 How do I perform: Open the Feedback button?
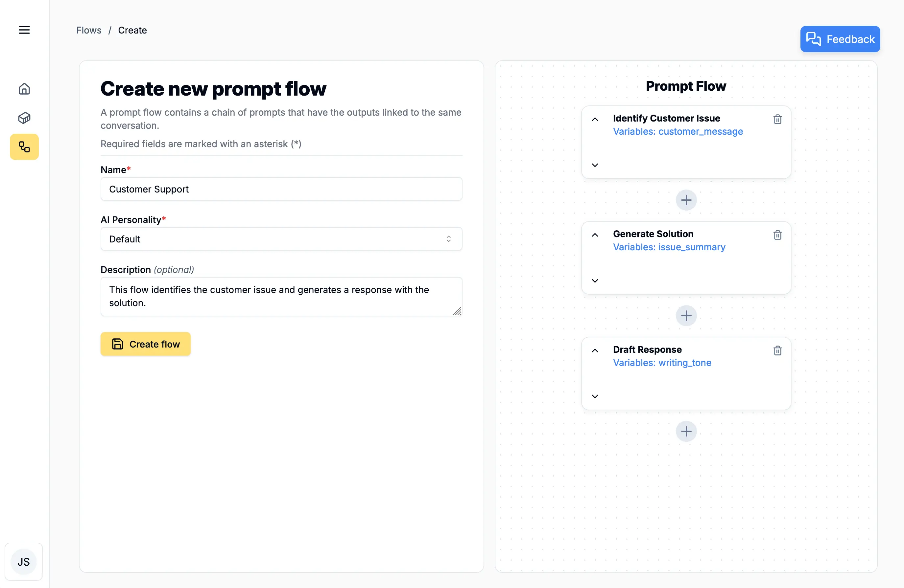(x=840, y=39)
